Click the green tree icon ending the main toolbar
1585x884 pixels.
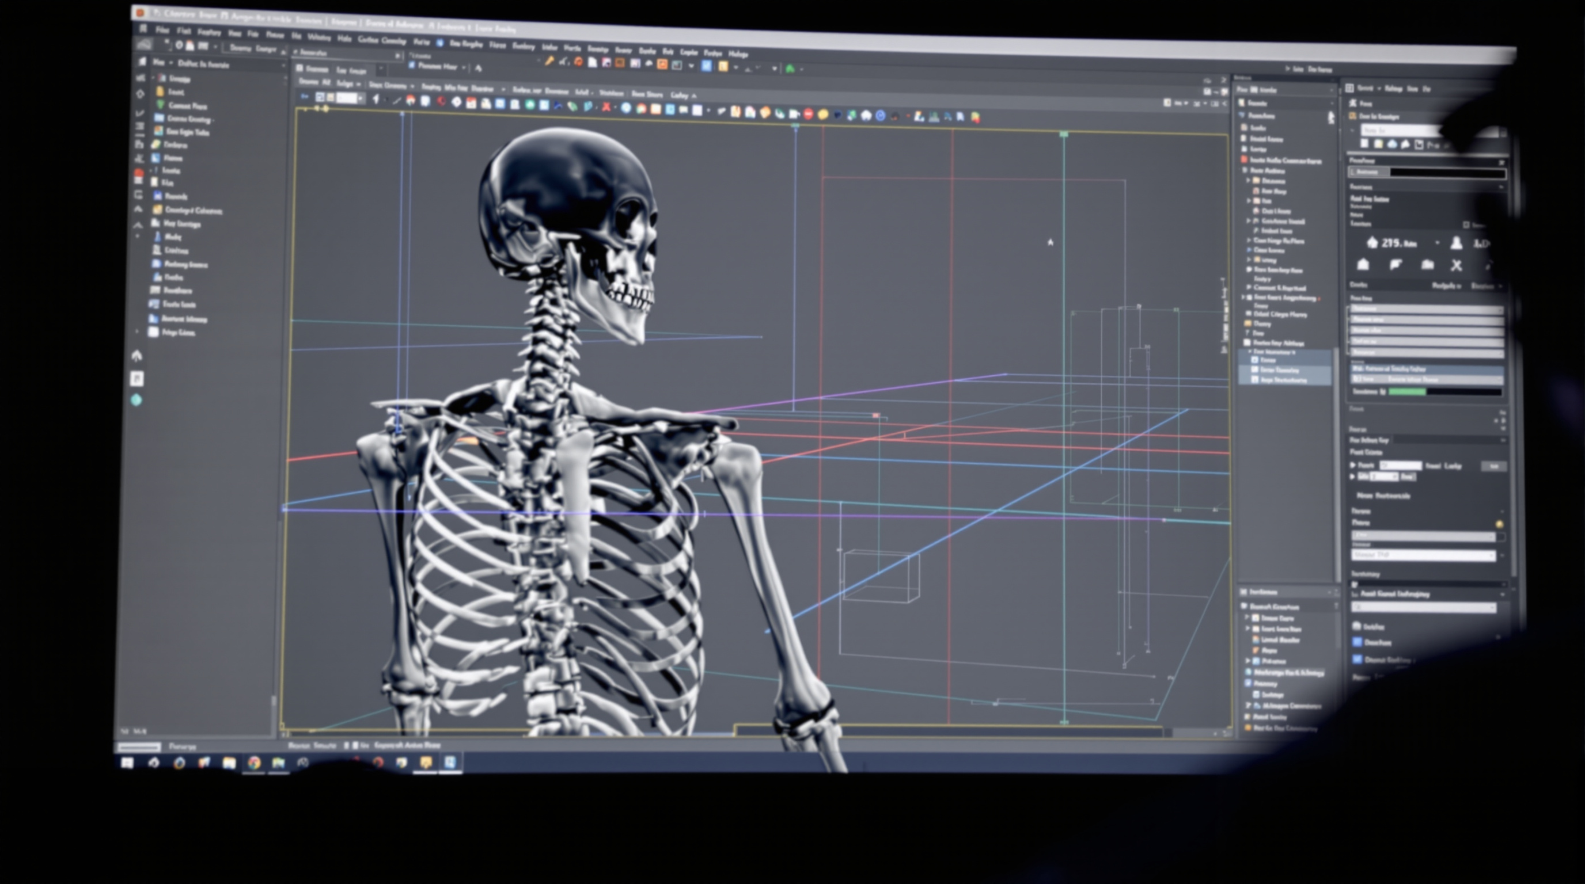pos(791,69)
